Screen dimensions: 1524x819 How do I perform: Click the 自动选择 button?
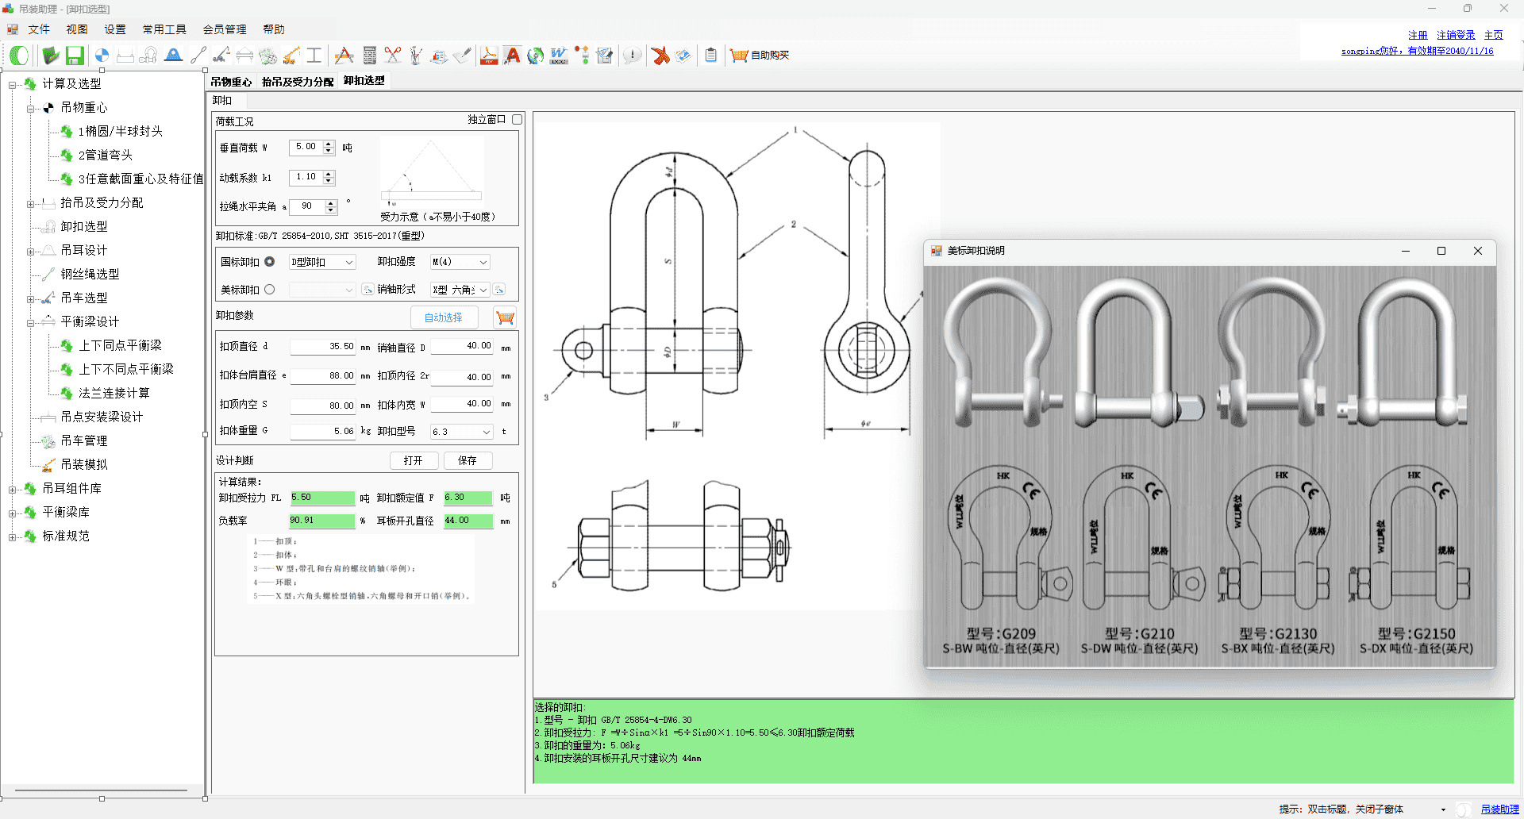[443, 317]
